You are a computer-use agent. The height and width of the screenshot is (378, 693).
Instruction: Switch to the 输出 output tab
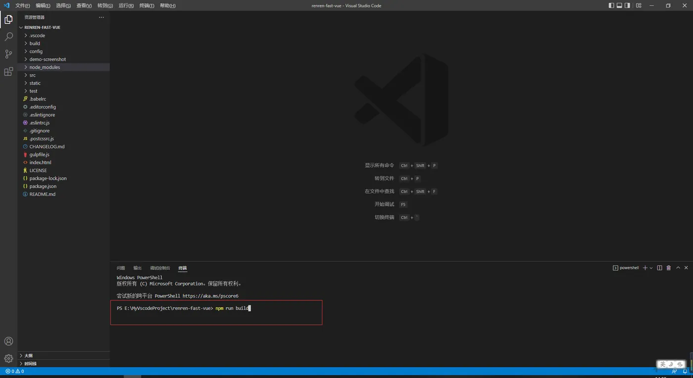(x=137, y=268)
